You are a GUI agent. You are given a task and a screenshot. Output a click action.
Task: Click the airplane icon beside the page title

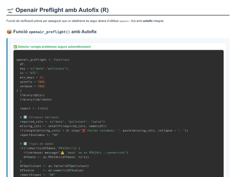pos(10,10)
